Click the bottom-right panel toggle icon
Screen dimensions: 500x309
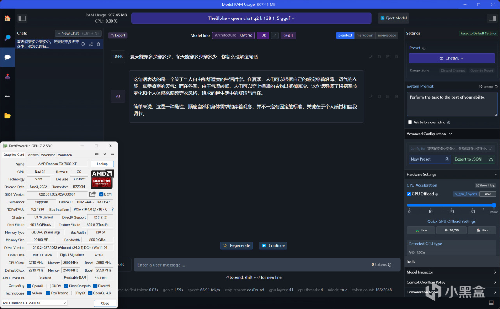point(491,303)
